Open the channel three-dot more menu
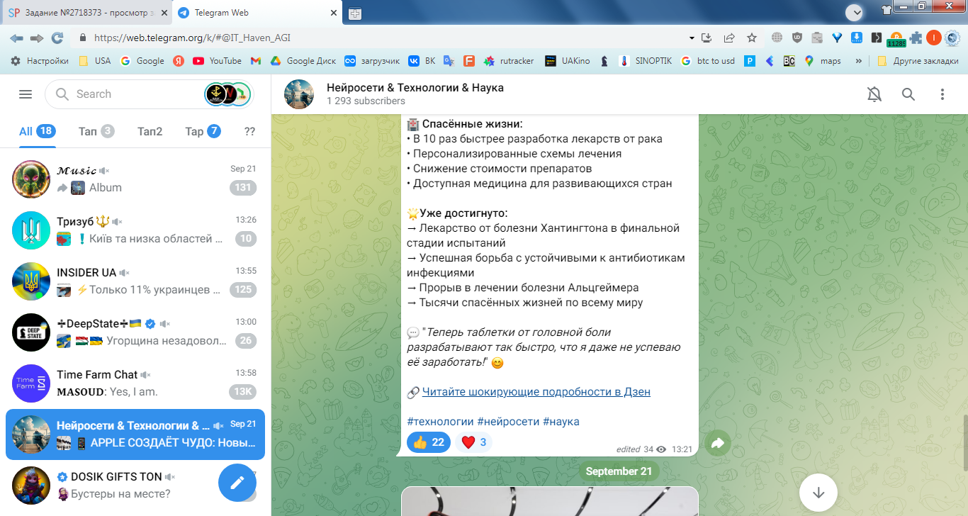 (x=942, y=94)
